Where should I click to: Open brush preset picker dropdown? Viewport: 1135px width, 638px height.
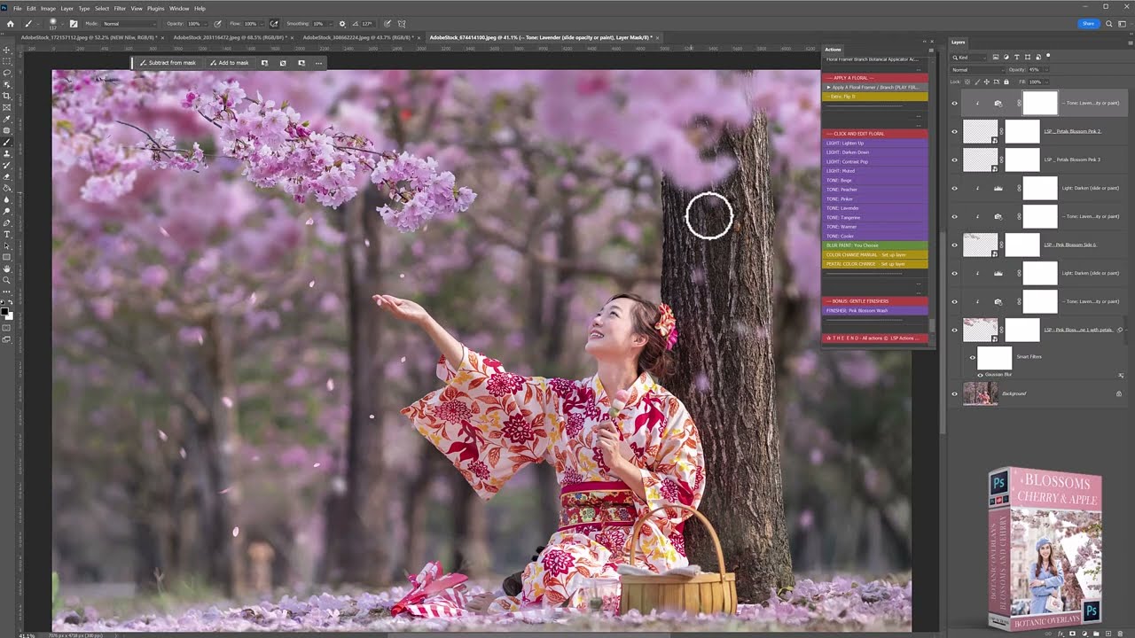[x=62, y=24]
